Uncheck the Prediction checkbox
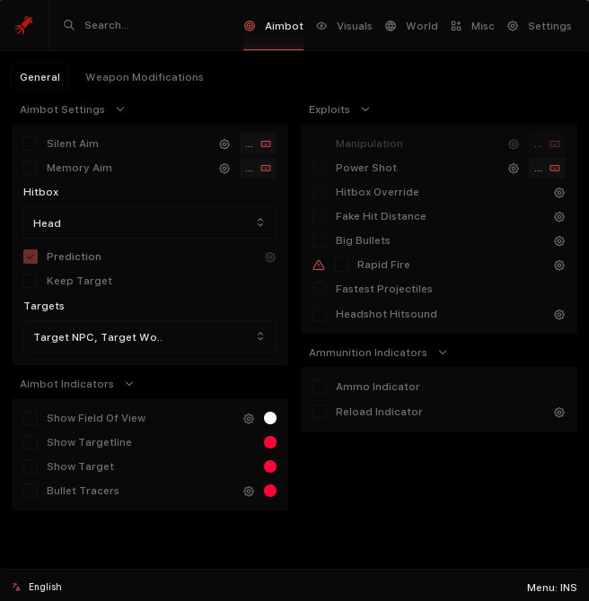 [31, 257]
